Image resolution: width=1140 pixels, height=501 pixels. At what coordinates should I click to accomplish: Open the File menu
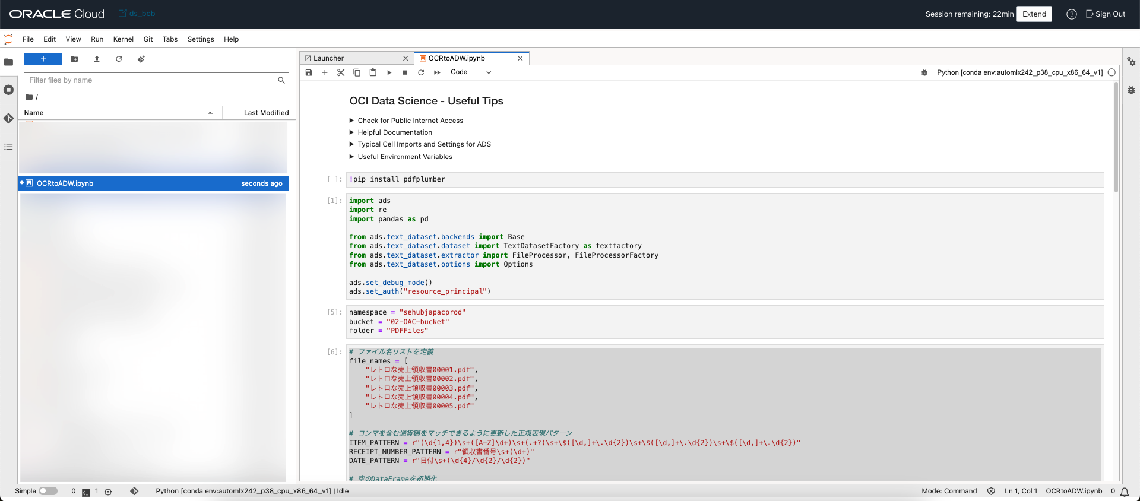click(x=28, y=39)
